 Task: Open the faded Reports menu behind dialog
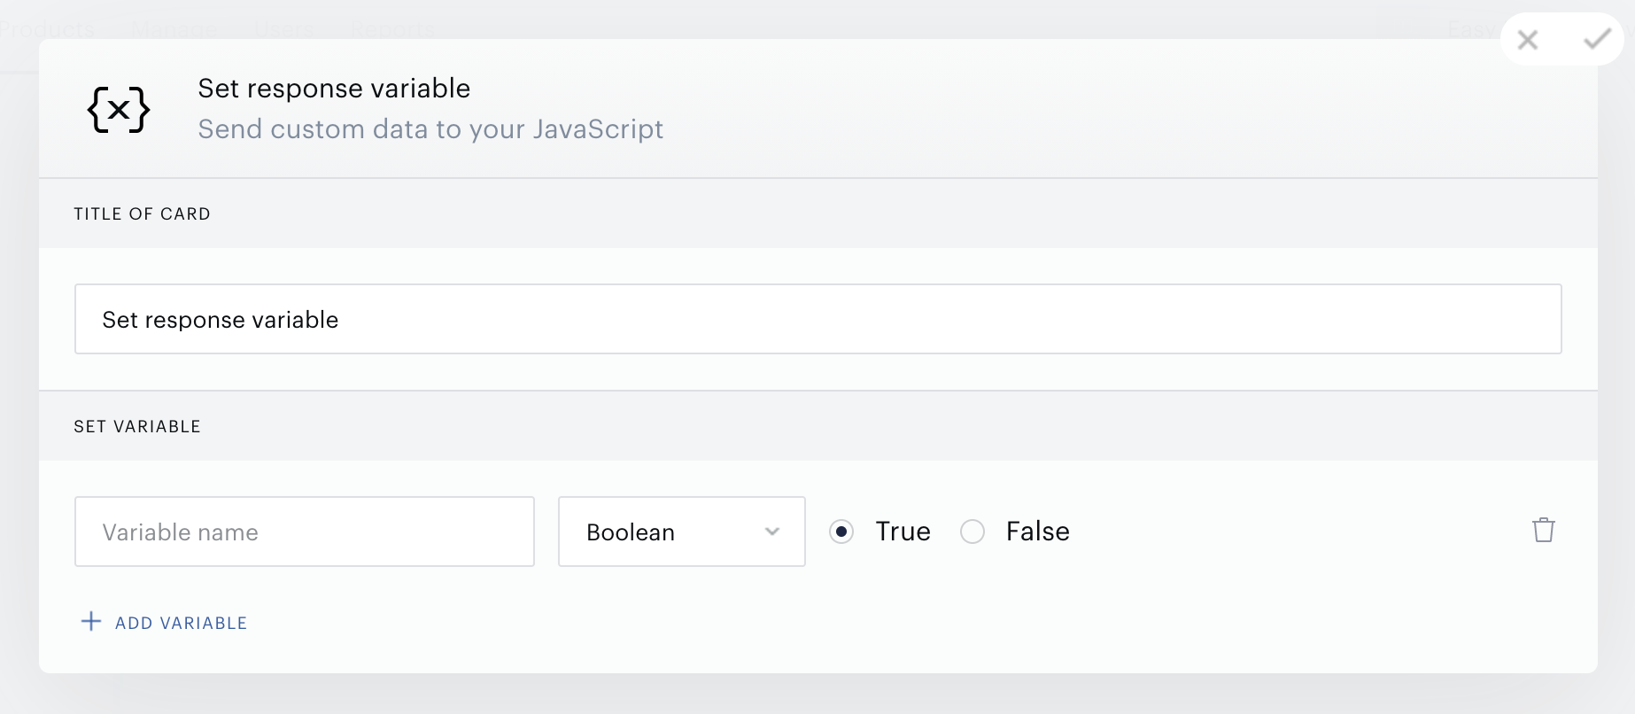[x=392, y=29]
